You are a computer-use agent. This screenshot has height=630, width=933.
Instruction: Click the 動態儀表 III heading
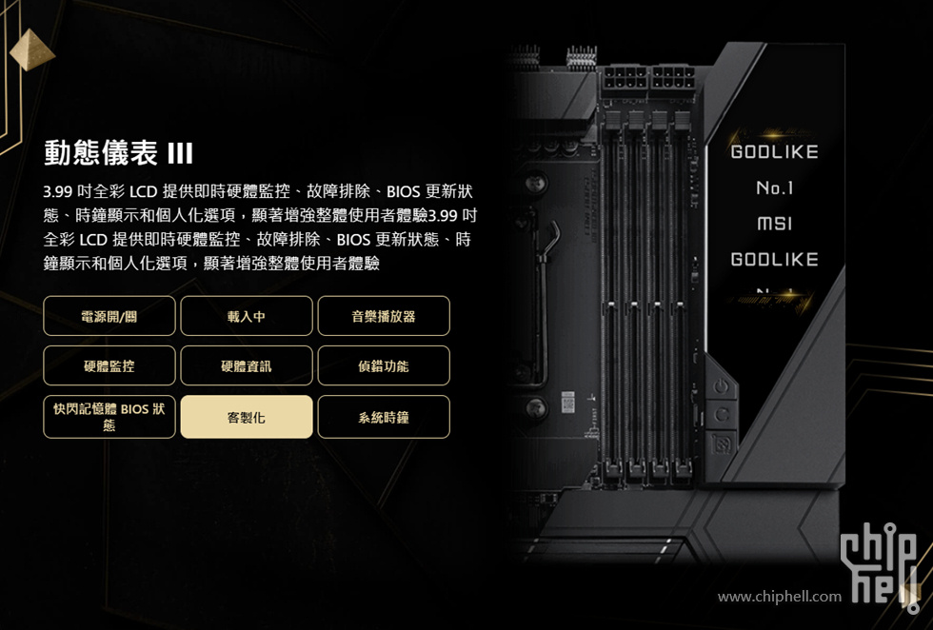pos(118,153)
